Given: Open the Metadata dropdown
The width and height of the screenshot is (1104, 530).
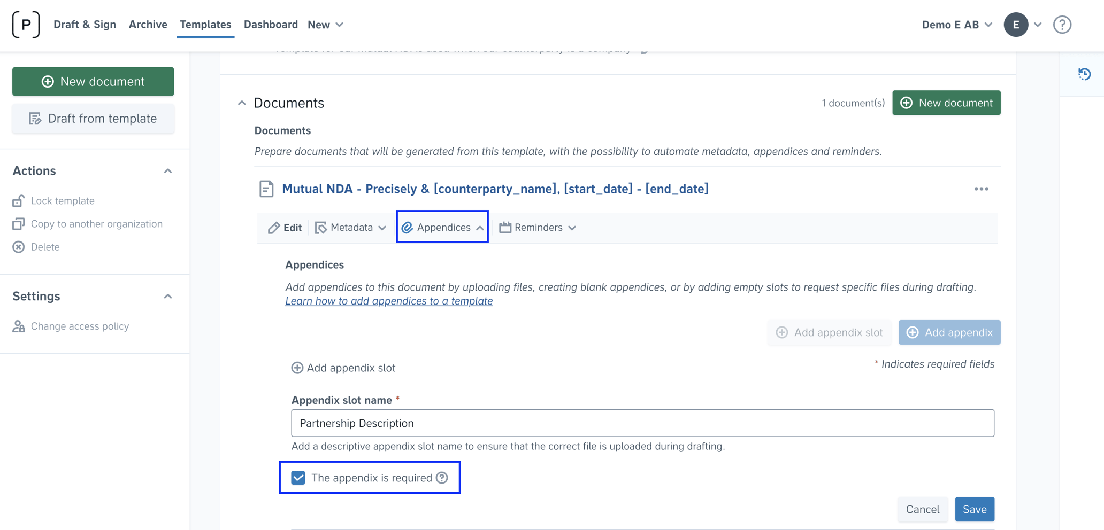Looking at the screenshot, I should 351,227.
